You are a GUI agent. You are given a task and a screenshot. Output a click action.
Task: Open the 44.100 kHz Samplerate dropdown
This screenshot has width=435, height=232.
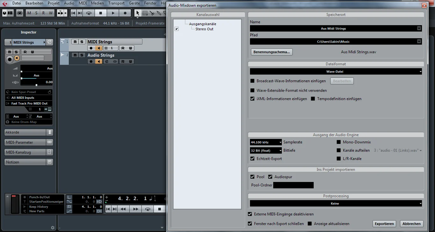(266, 142)
